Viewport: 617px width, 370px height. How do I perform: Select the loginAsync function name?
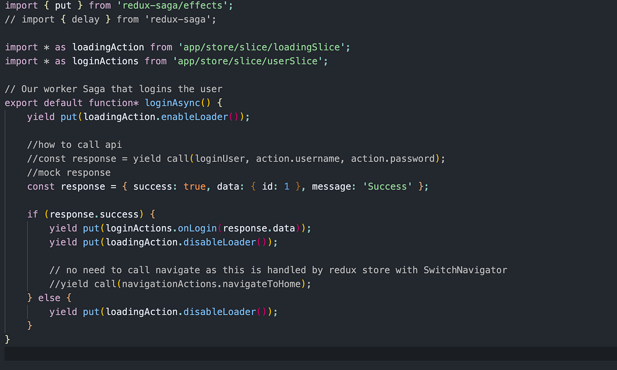click(172, 102)
